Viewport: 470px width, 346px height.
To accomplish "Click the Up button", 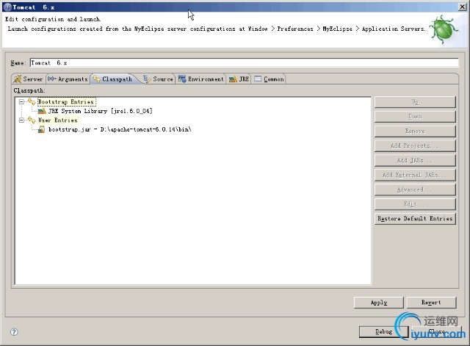I will (415, 102).
